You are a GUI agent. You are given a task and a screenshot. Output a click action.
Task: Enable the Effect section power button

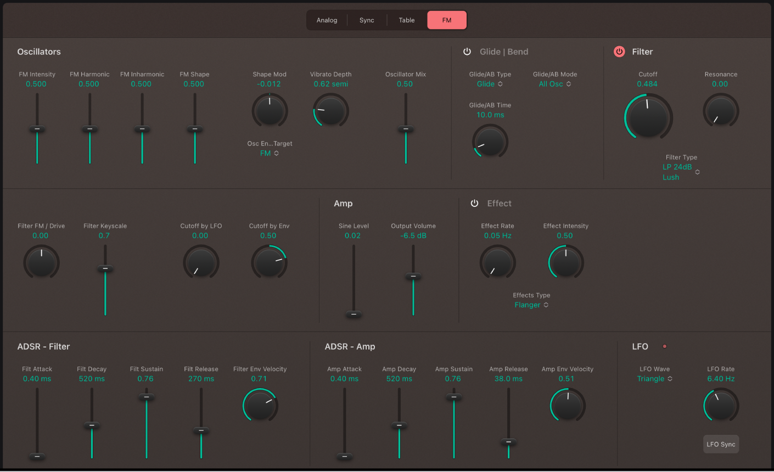(474, 203)
